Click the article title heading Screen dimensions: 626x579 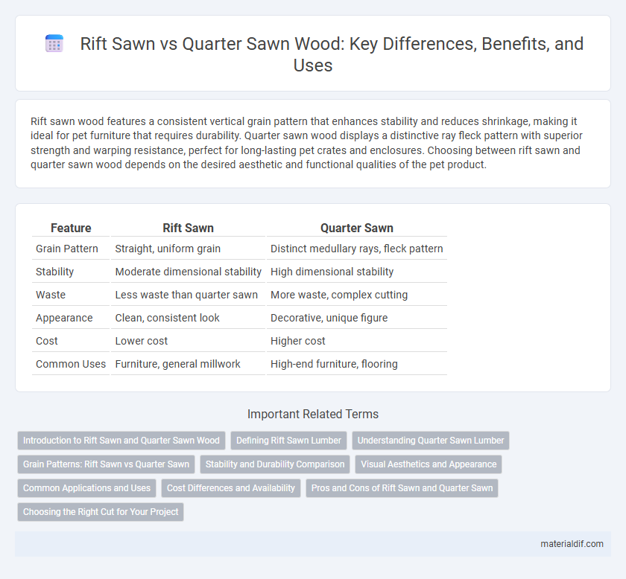pos(332,54)
